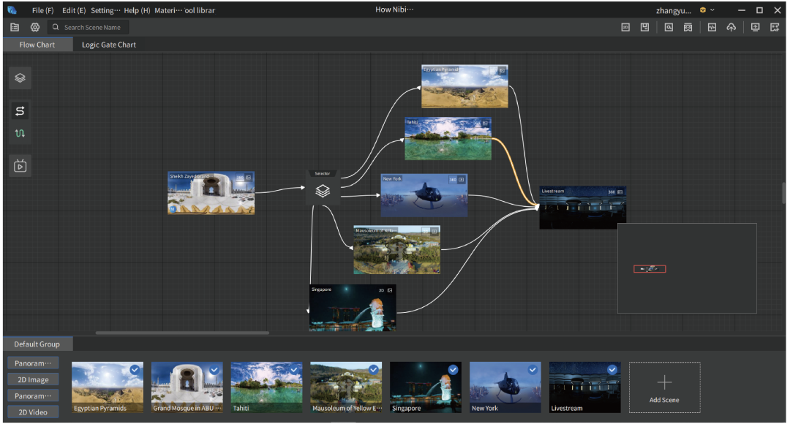Click the VR headset preview icon
Viewport: 790px width, 424px height.
click(688, 27)
